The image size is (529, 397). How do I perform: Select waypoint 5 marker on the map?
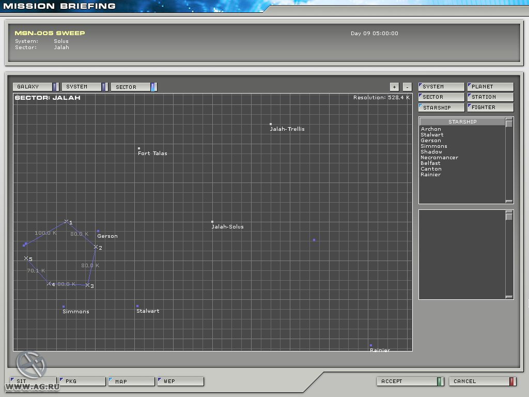point(26,258)
